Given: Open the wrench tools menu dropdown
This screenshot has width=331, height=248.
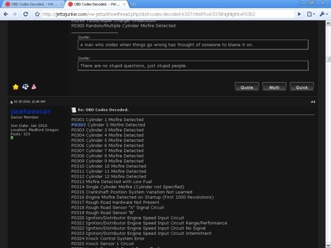Looking at the screenshot, I should point(323,14).
